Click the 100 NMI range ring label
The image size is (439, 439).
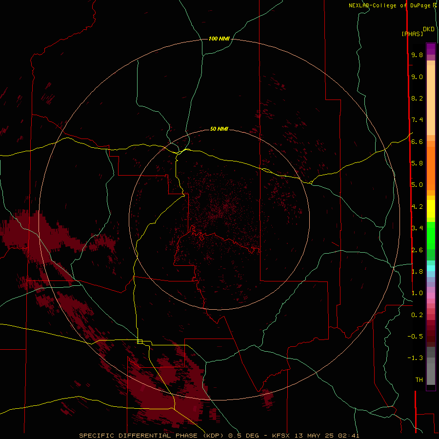[219, 39]
